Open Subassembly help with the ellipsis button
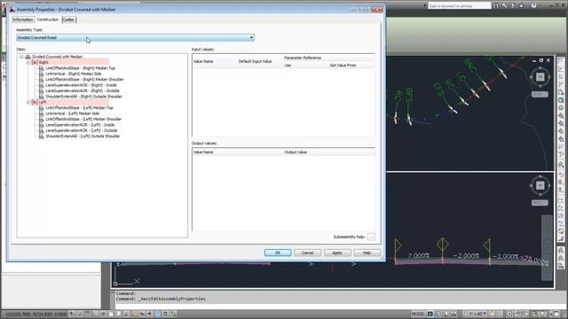 pos(371,237)
